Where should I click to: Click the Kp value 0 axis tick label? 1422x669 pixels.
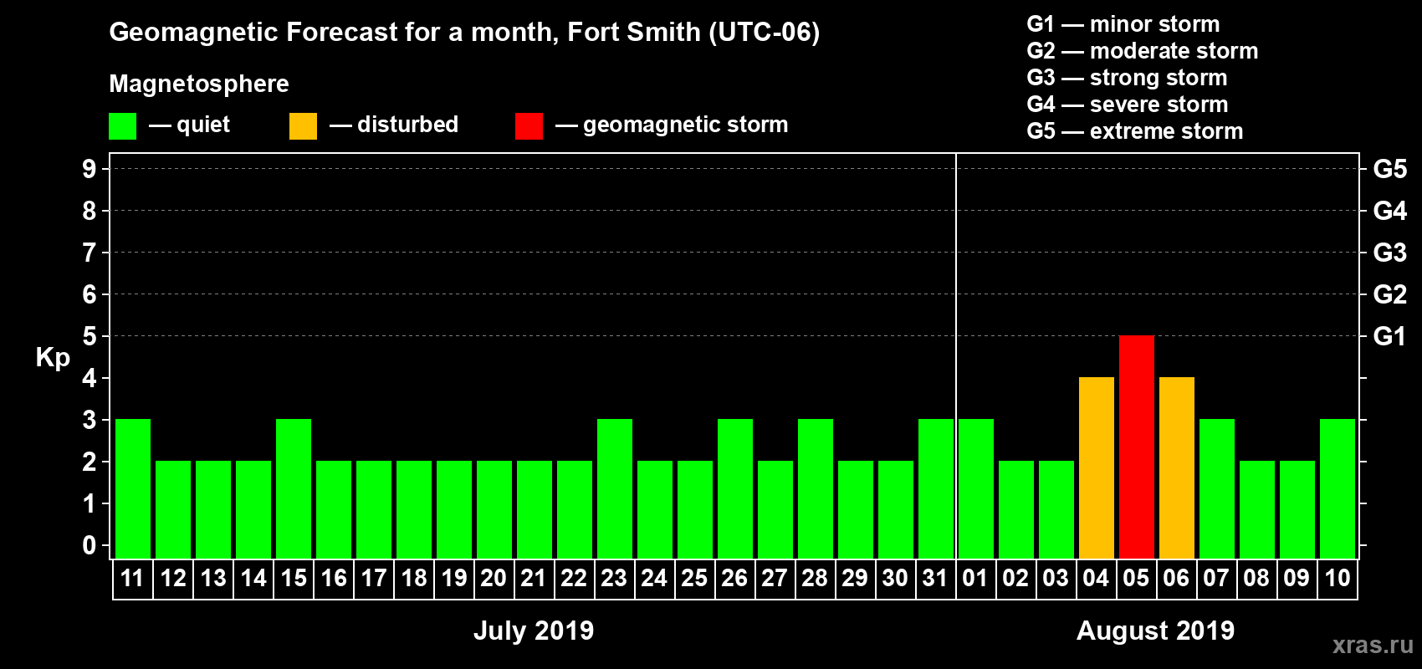pos(90,545)
